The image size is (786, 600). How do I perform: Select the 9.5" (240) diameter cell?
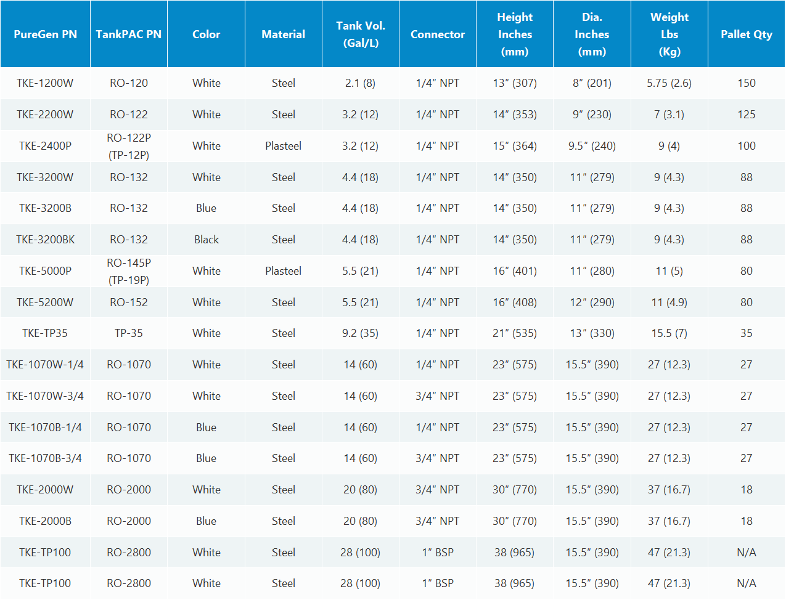click(x=592, y=146)
